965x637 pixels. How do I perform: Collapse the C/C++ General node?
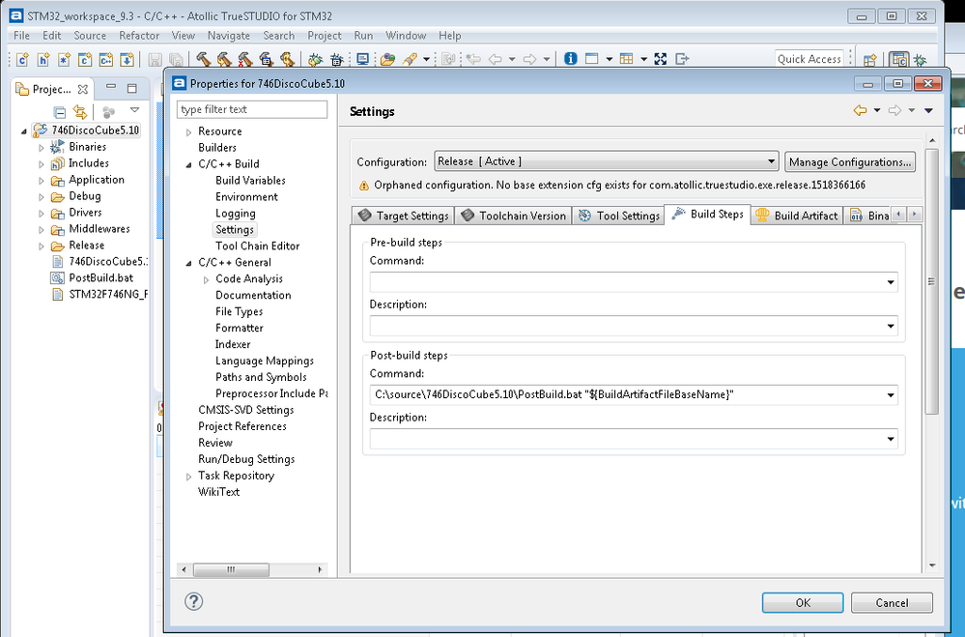click(x=189, y=263)
